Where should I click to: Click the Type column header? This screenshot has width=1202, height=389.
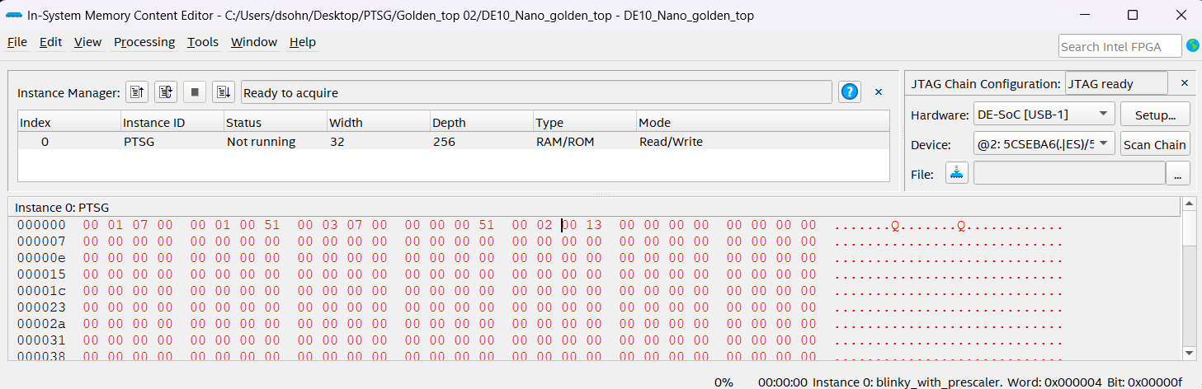tap(584, 122)
